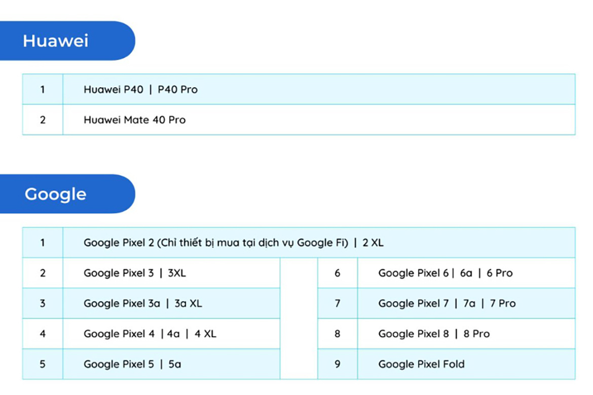Select the Google Pixel Fold entry

tap(421, 364)
